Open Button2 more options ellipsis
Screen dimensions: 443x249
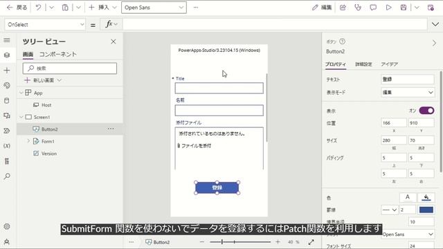pyautogui.click(x=111, y=129)
